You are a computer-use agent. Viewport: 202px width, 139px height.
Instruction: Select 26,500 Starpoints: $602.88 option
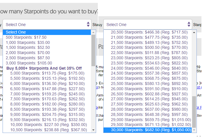coord(148,94)
